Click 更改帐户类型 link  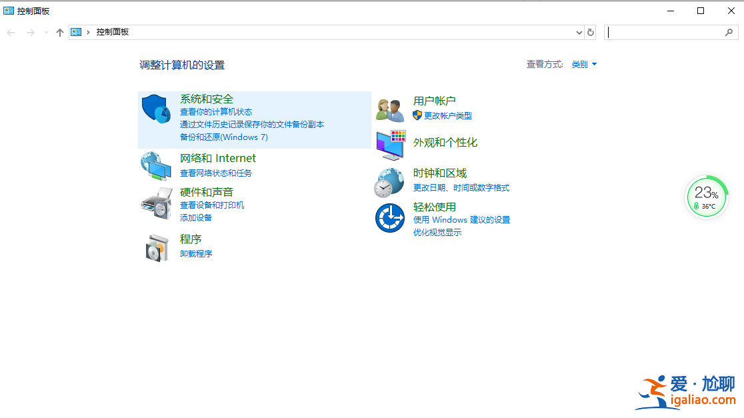(x=447, y=116)
